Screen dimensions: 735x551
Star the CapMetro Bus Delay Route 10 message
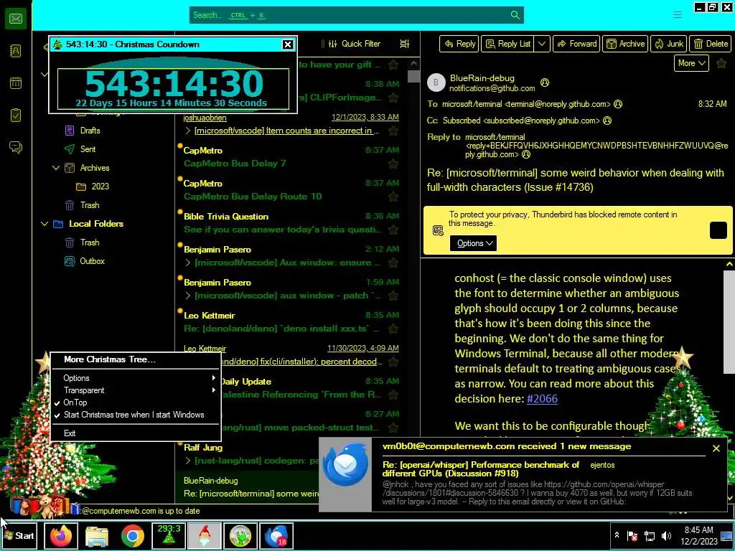click(393, 197)
